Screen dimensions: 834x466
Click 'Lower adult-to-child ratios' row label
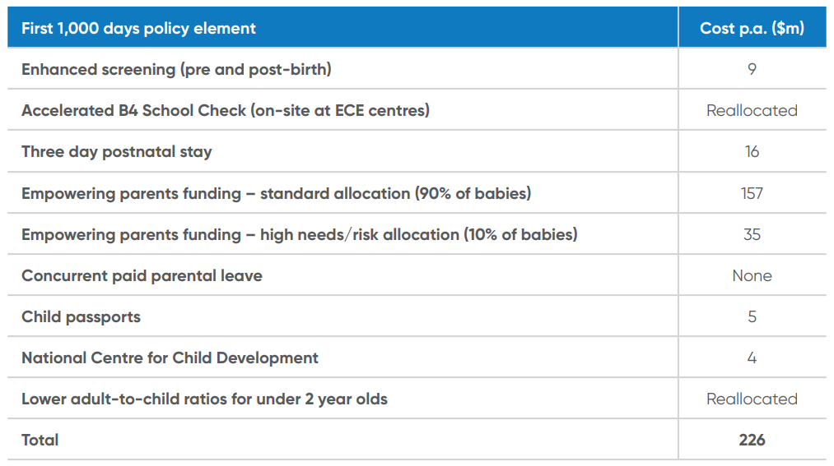(204, 399)
